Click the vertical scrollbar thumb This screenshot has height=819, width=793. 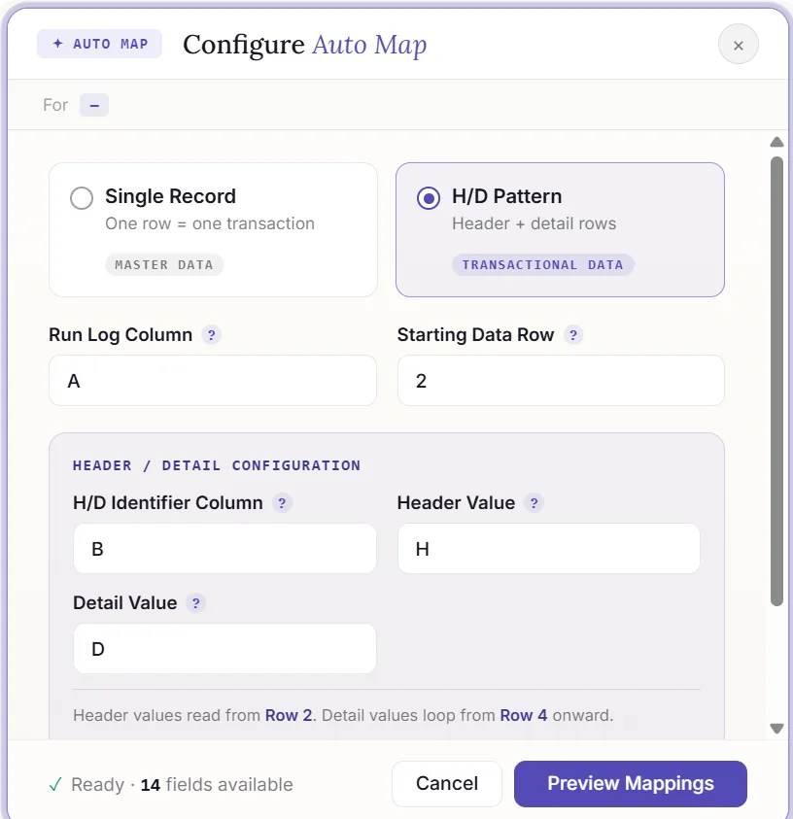tap(776, 381)
